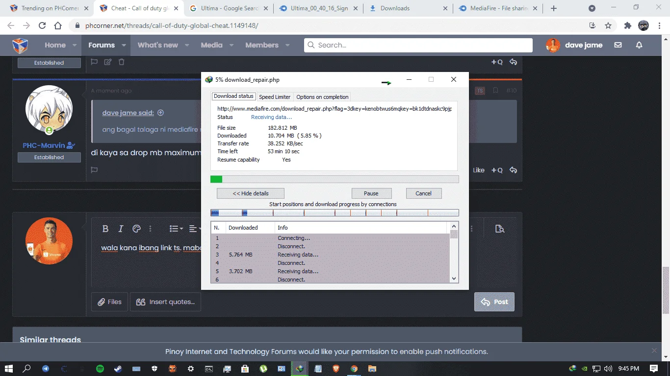Screen dimensions: 670x376
Task: Click the green download progress bar
Action: pyautogui.click(x=335, y=179)
